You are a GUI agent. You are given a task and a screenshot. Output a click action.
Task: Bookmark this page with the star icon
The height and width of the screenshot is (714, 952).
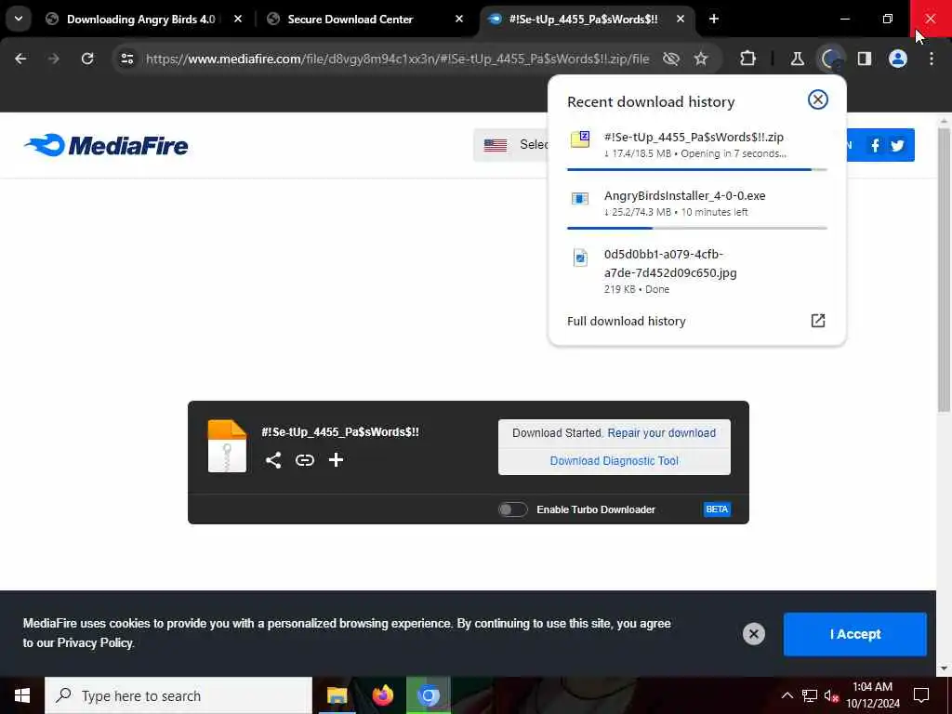(x=701, y=59)
